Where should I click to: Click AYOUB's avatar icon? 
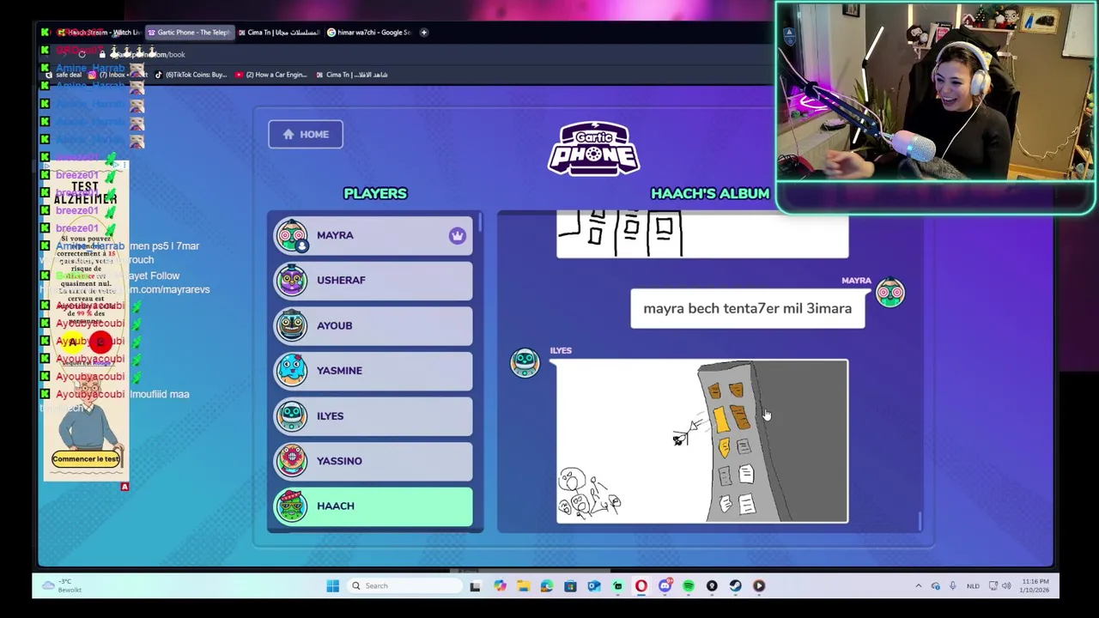click(292, 325)
